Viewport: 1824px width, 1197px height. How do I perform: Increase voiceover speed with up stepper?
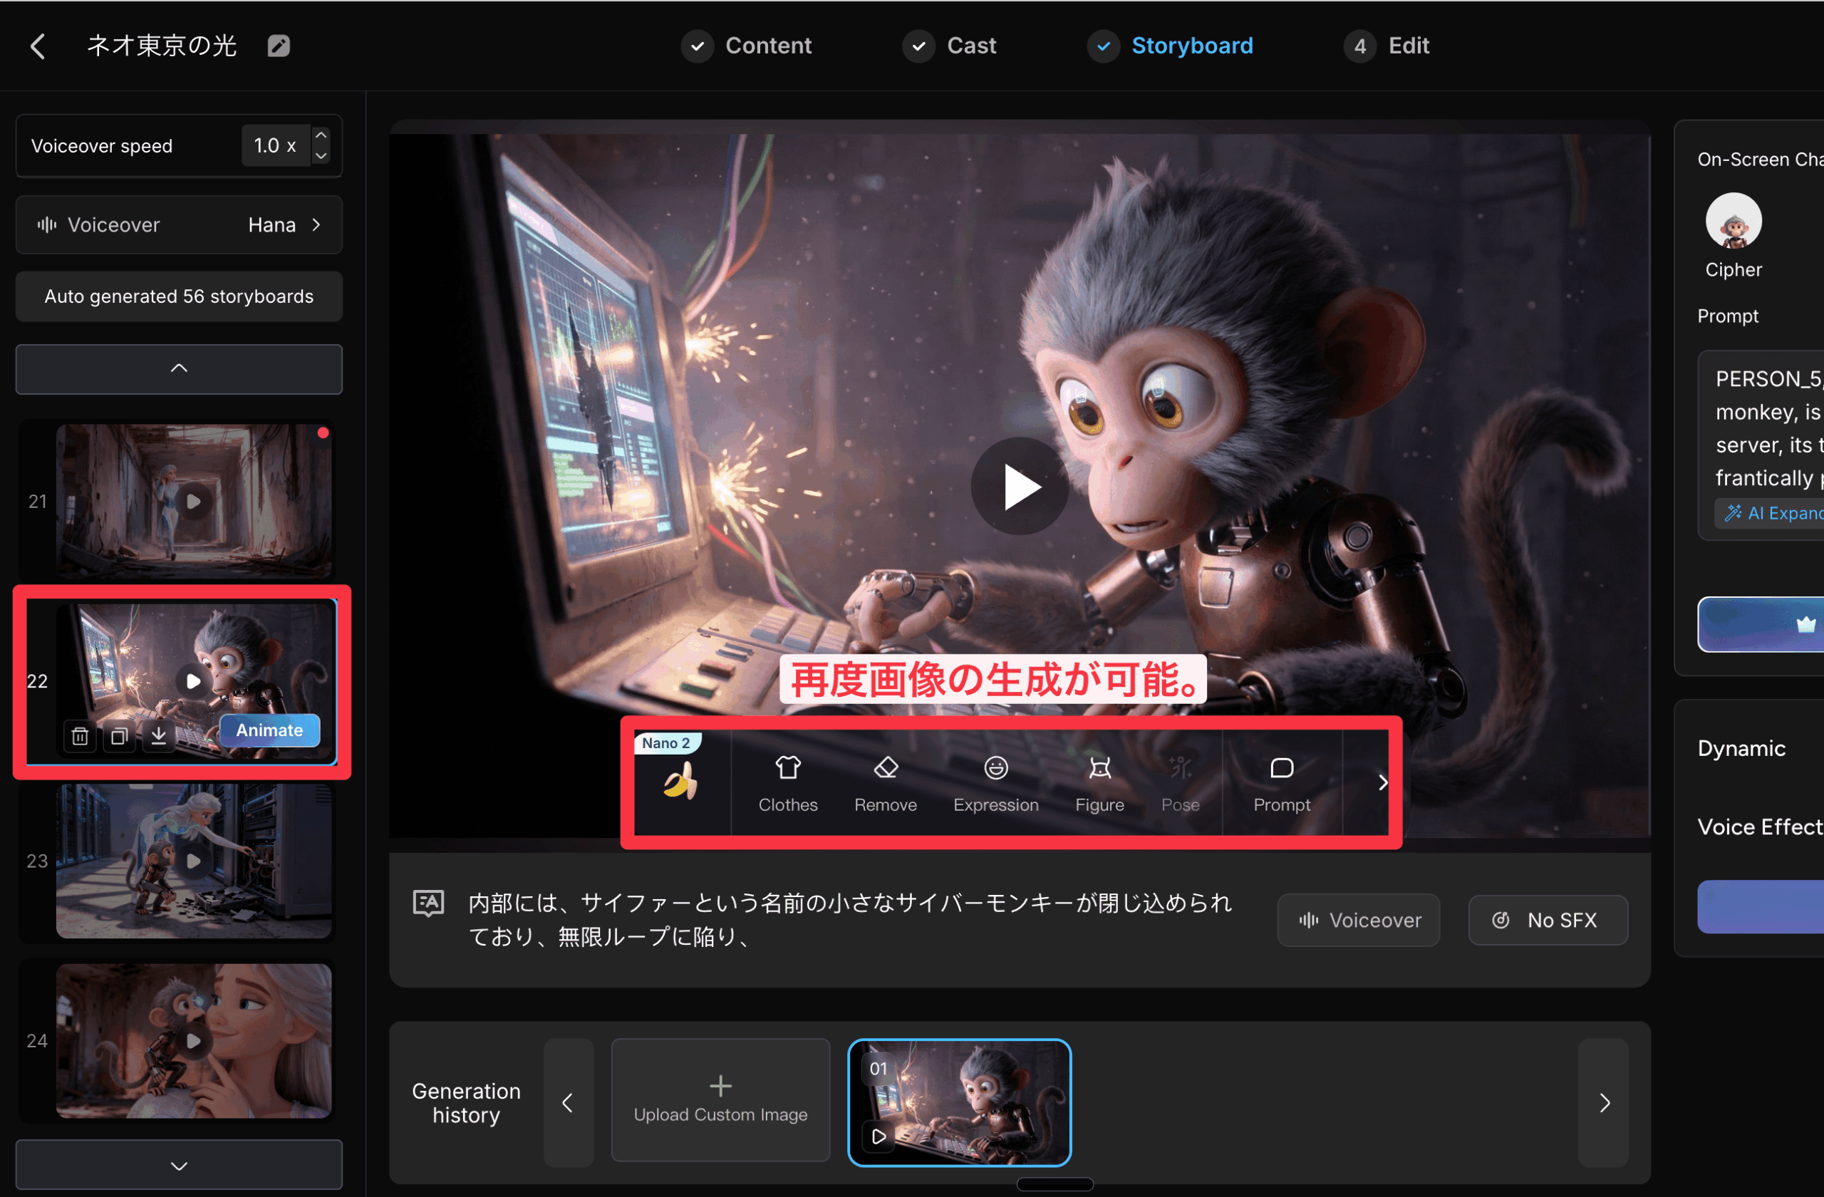(321, 135)
